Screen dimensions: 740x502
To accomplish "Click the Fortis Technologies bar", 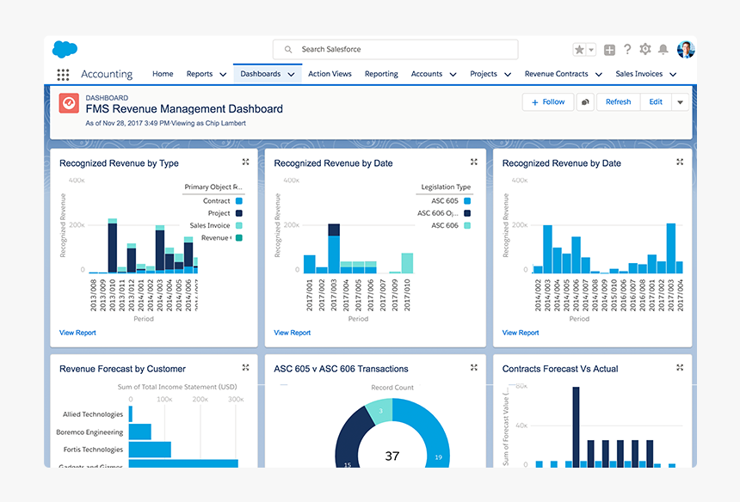I will pyautogui.click(x=150, y=450).
